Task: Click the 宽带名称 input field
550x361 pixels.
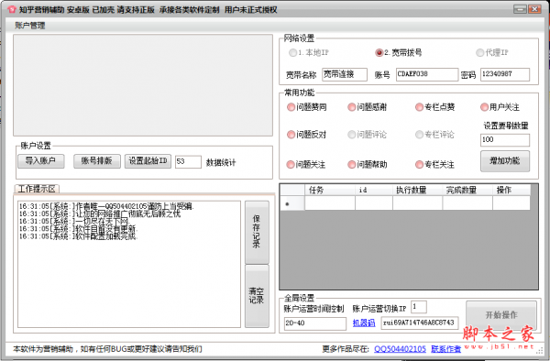Action: pyautogui.click(x=345, y=74)
